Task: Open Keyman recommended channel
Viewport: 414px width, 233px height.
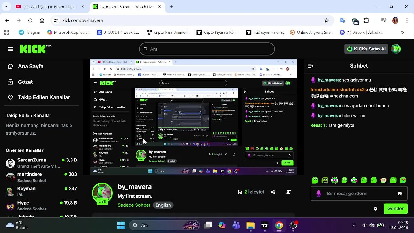Action: [x=41, y=191]
